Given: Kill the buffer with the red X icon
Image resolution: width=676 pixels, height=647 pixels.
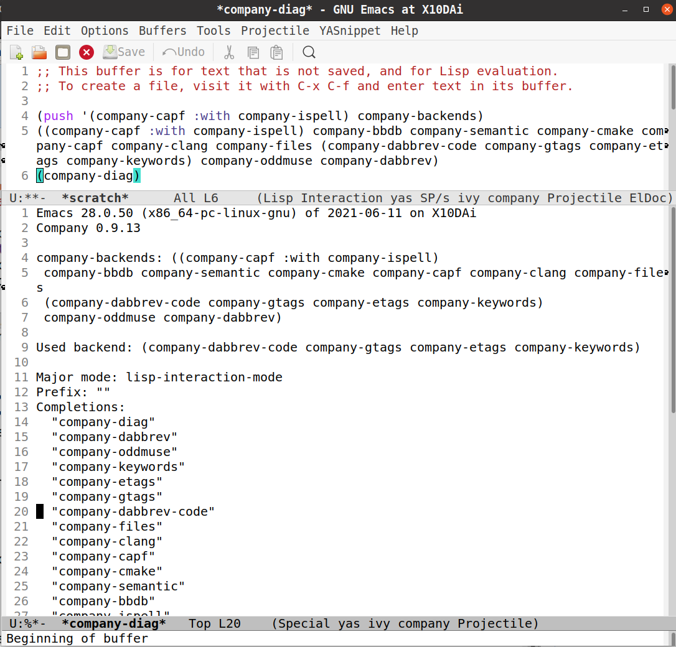Looking at the screenshot, I should (87, 52).
